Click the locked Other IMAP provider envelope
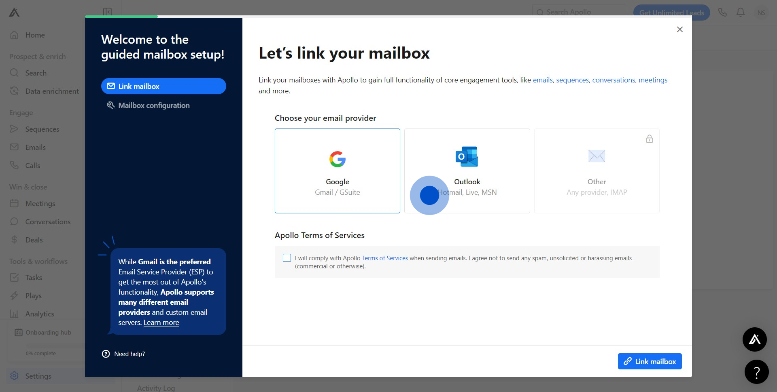777x392 pixels. (597, 156)
